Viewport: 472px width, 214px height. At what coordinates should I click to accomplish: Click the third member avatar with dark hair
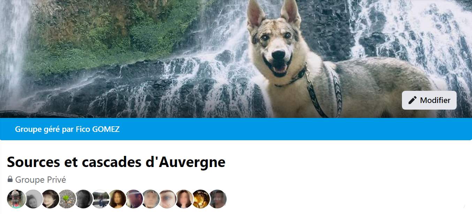(x=50, y=199)
